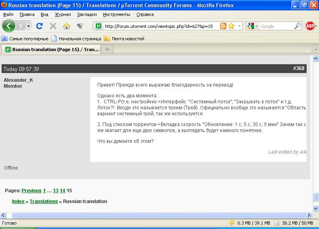Open the Вид menu
The height and width of the screenshot is (229, 319).
coord(44,14)
